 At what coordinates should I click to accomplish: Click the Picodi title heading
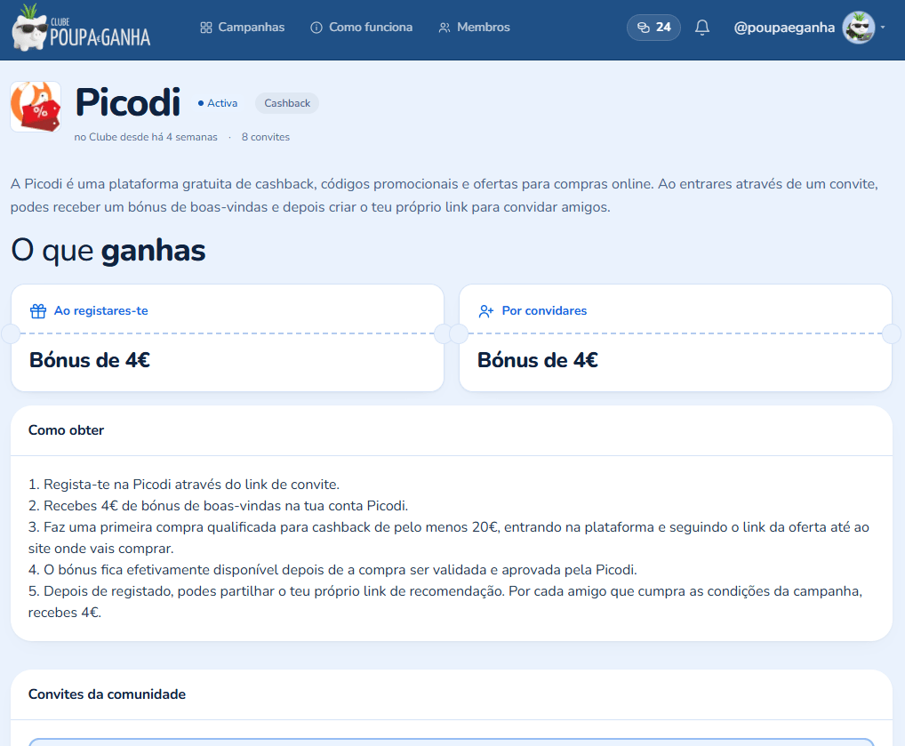127,103
